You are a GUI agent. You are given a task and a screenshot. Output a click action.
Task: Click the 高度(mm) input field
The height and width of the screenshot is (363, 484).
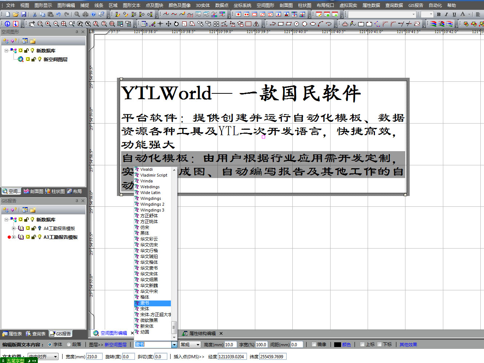(x=230, y=344)
